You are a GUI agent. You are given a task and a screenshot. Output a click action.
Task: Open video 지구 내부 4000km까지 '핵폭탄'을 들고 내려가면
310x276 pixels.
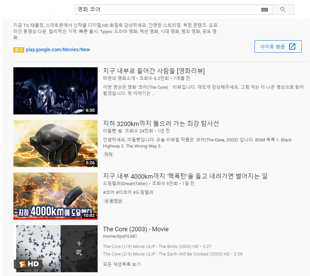[185, 176]
